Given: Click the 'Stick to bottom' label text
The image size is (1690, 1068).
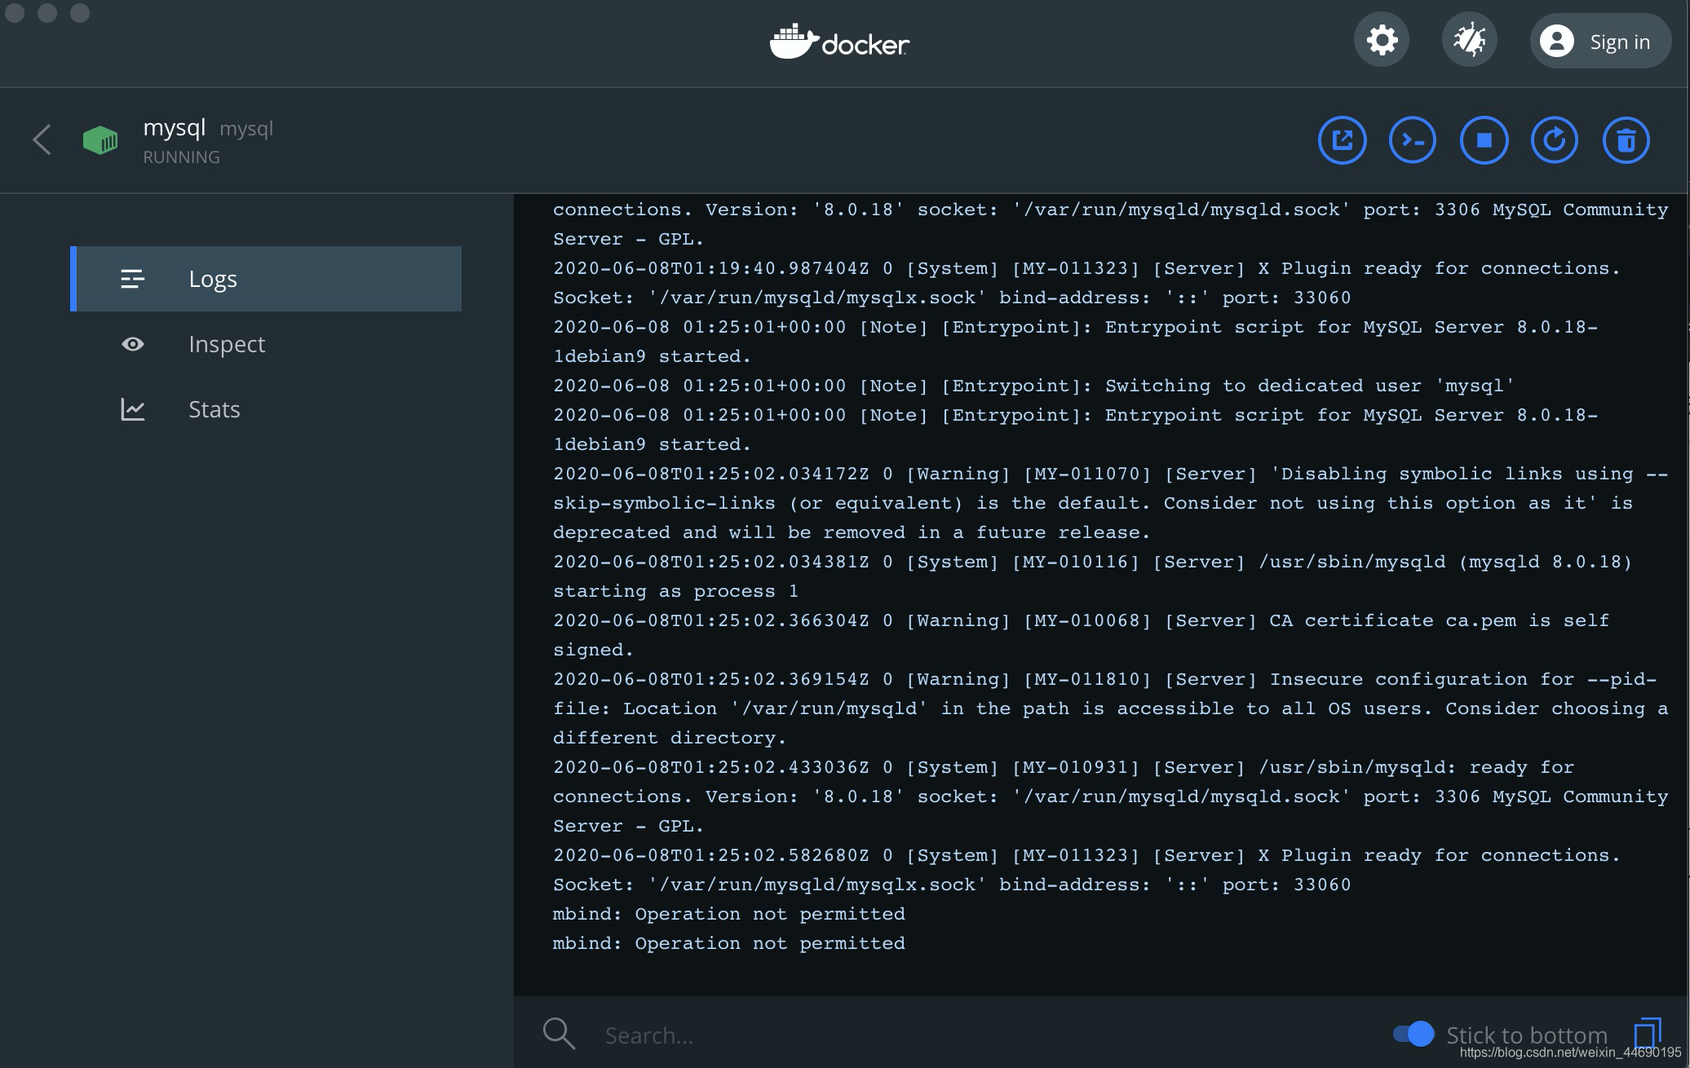Looking at the screenshot, I should 1527,1035.
